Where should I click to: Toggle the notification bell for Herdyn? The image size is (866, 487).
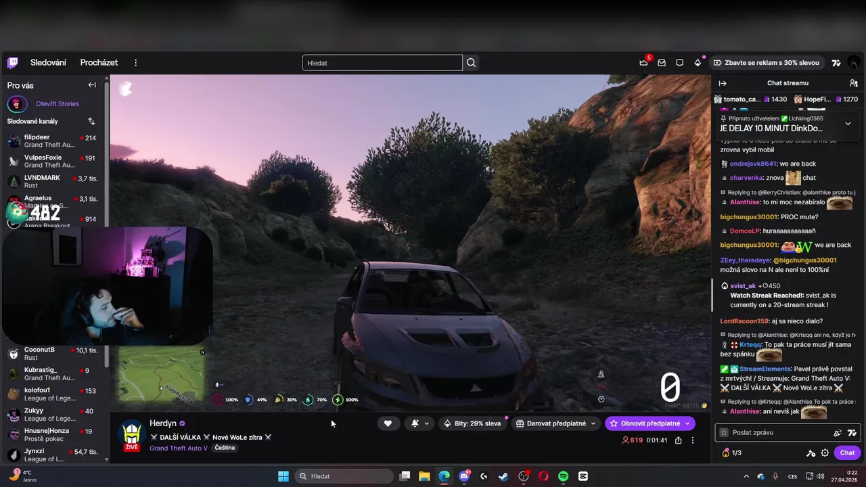[415, 423]
